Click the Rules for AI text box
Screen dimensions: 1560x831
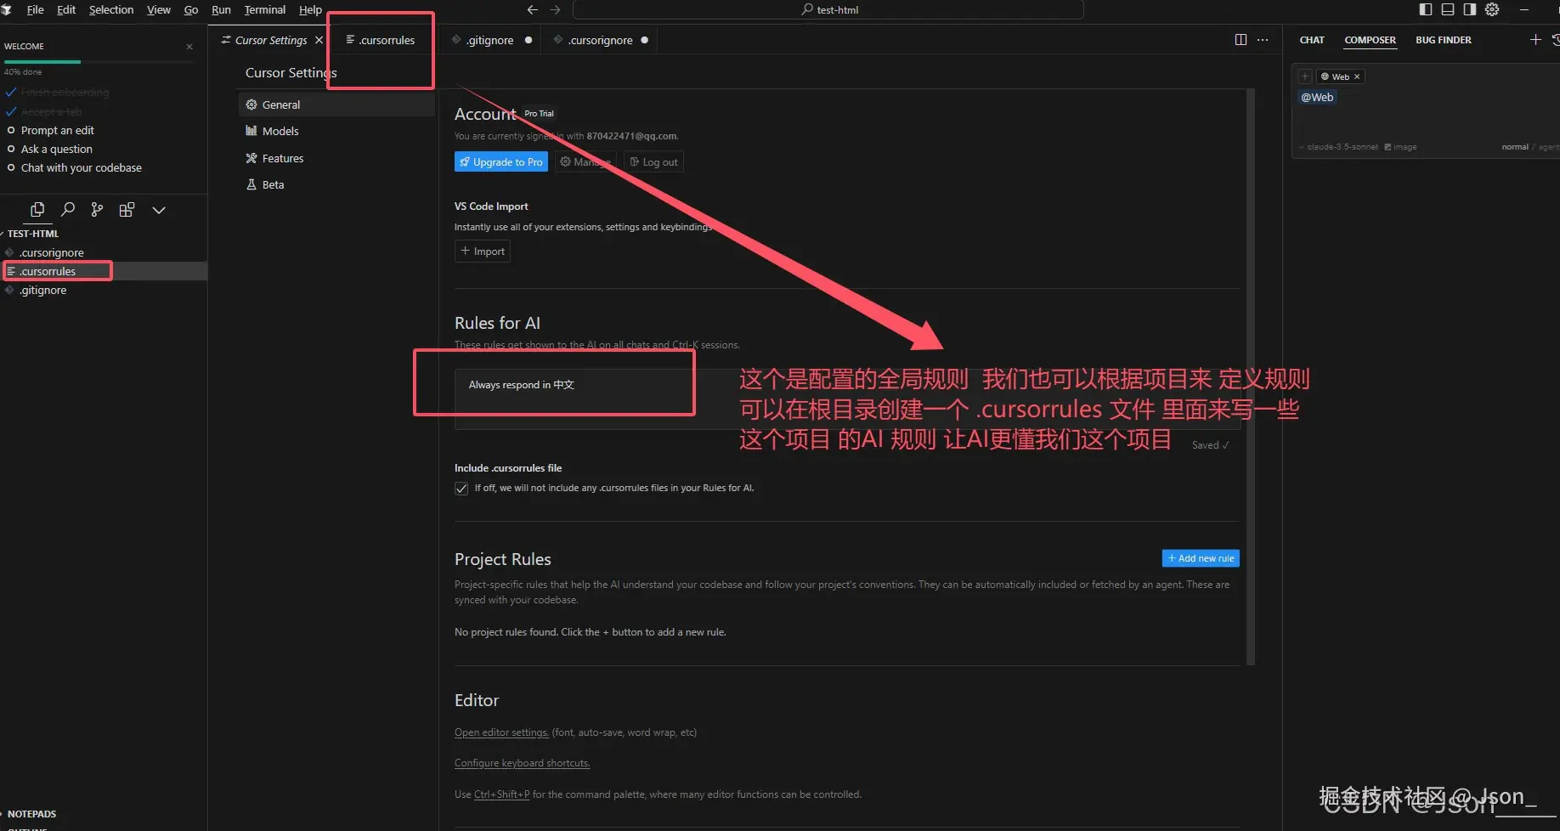pyautogui.click(x=847, y=399)
